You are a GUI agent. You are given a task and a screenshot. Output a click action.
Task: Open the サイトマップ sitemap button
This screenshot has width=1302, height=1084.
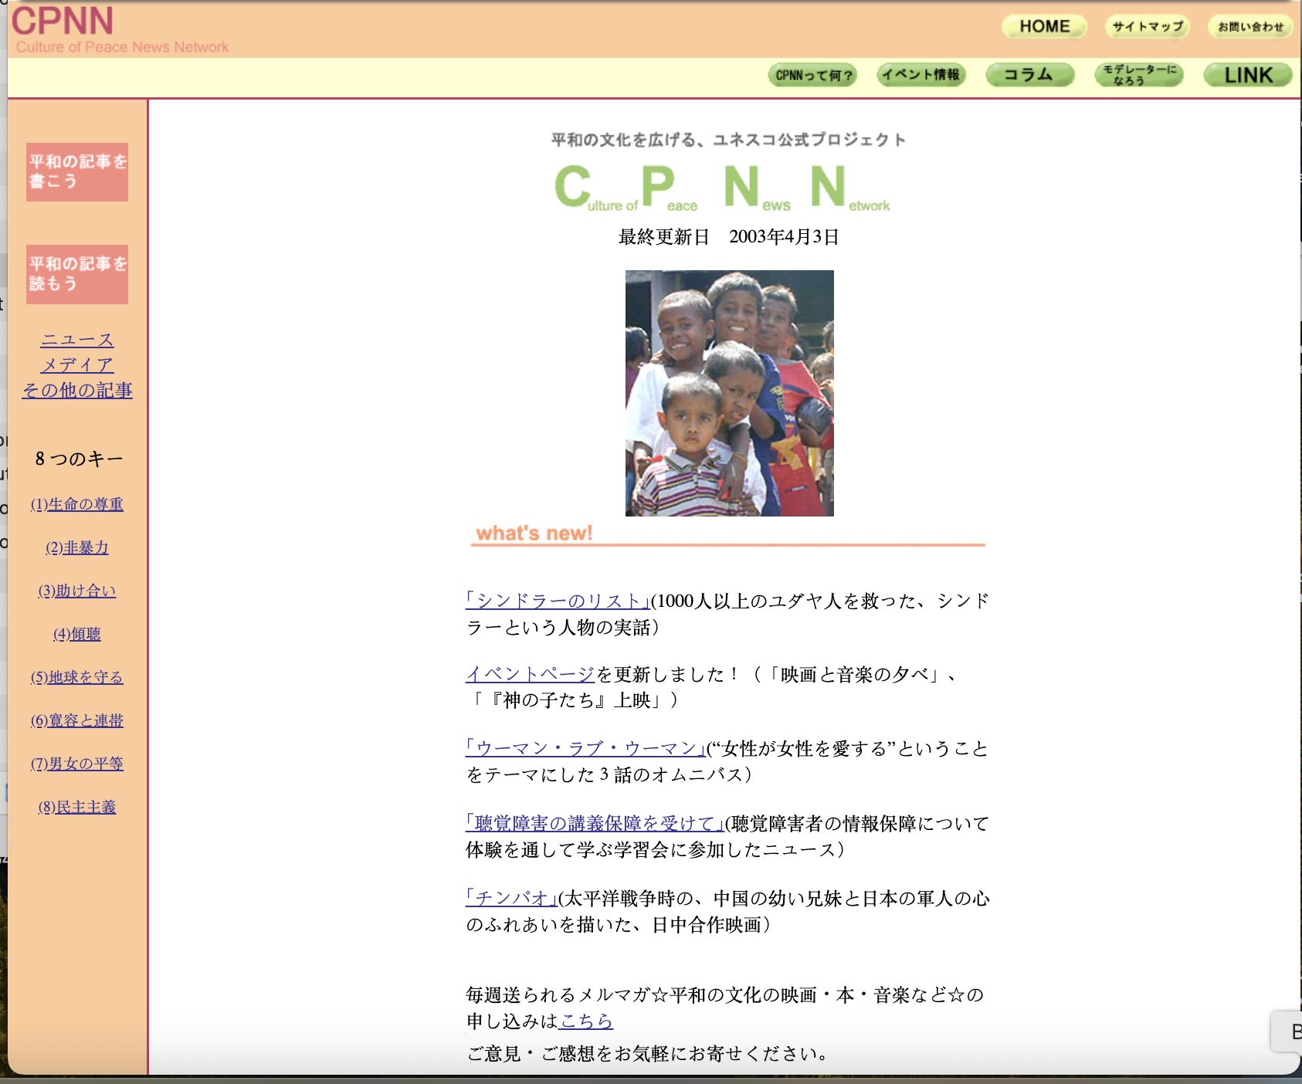click(x=1148, y=27)
